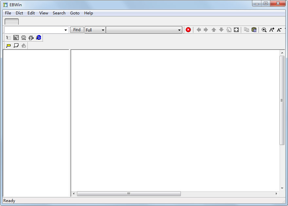The width and height of the screenshot is (288, 206).
Task: Increase font size with the A+ icon
Action: click(x=272, y=30)
